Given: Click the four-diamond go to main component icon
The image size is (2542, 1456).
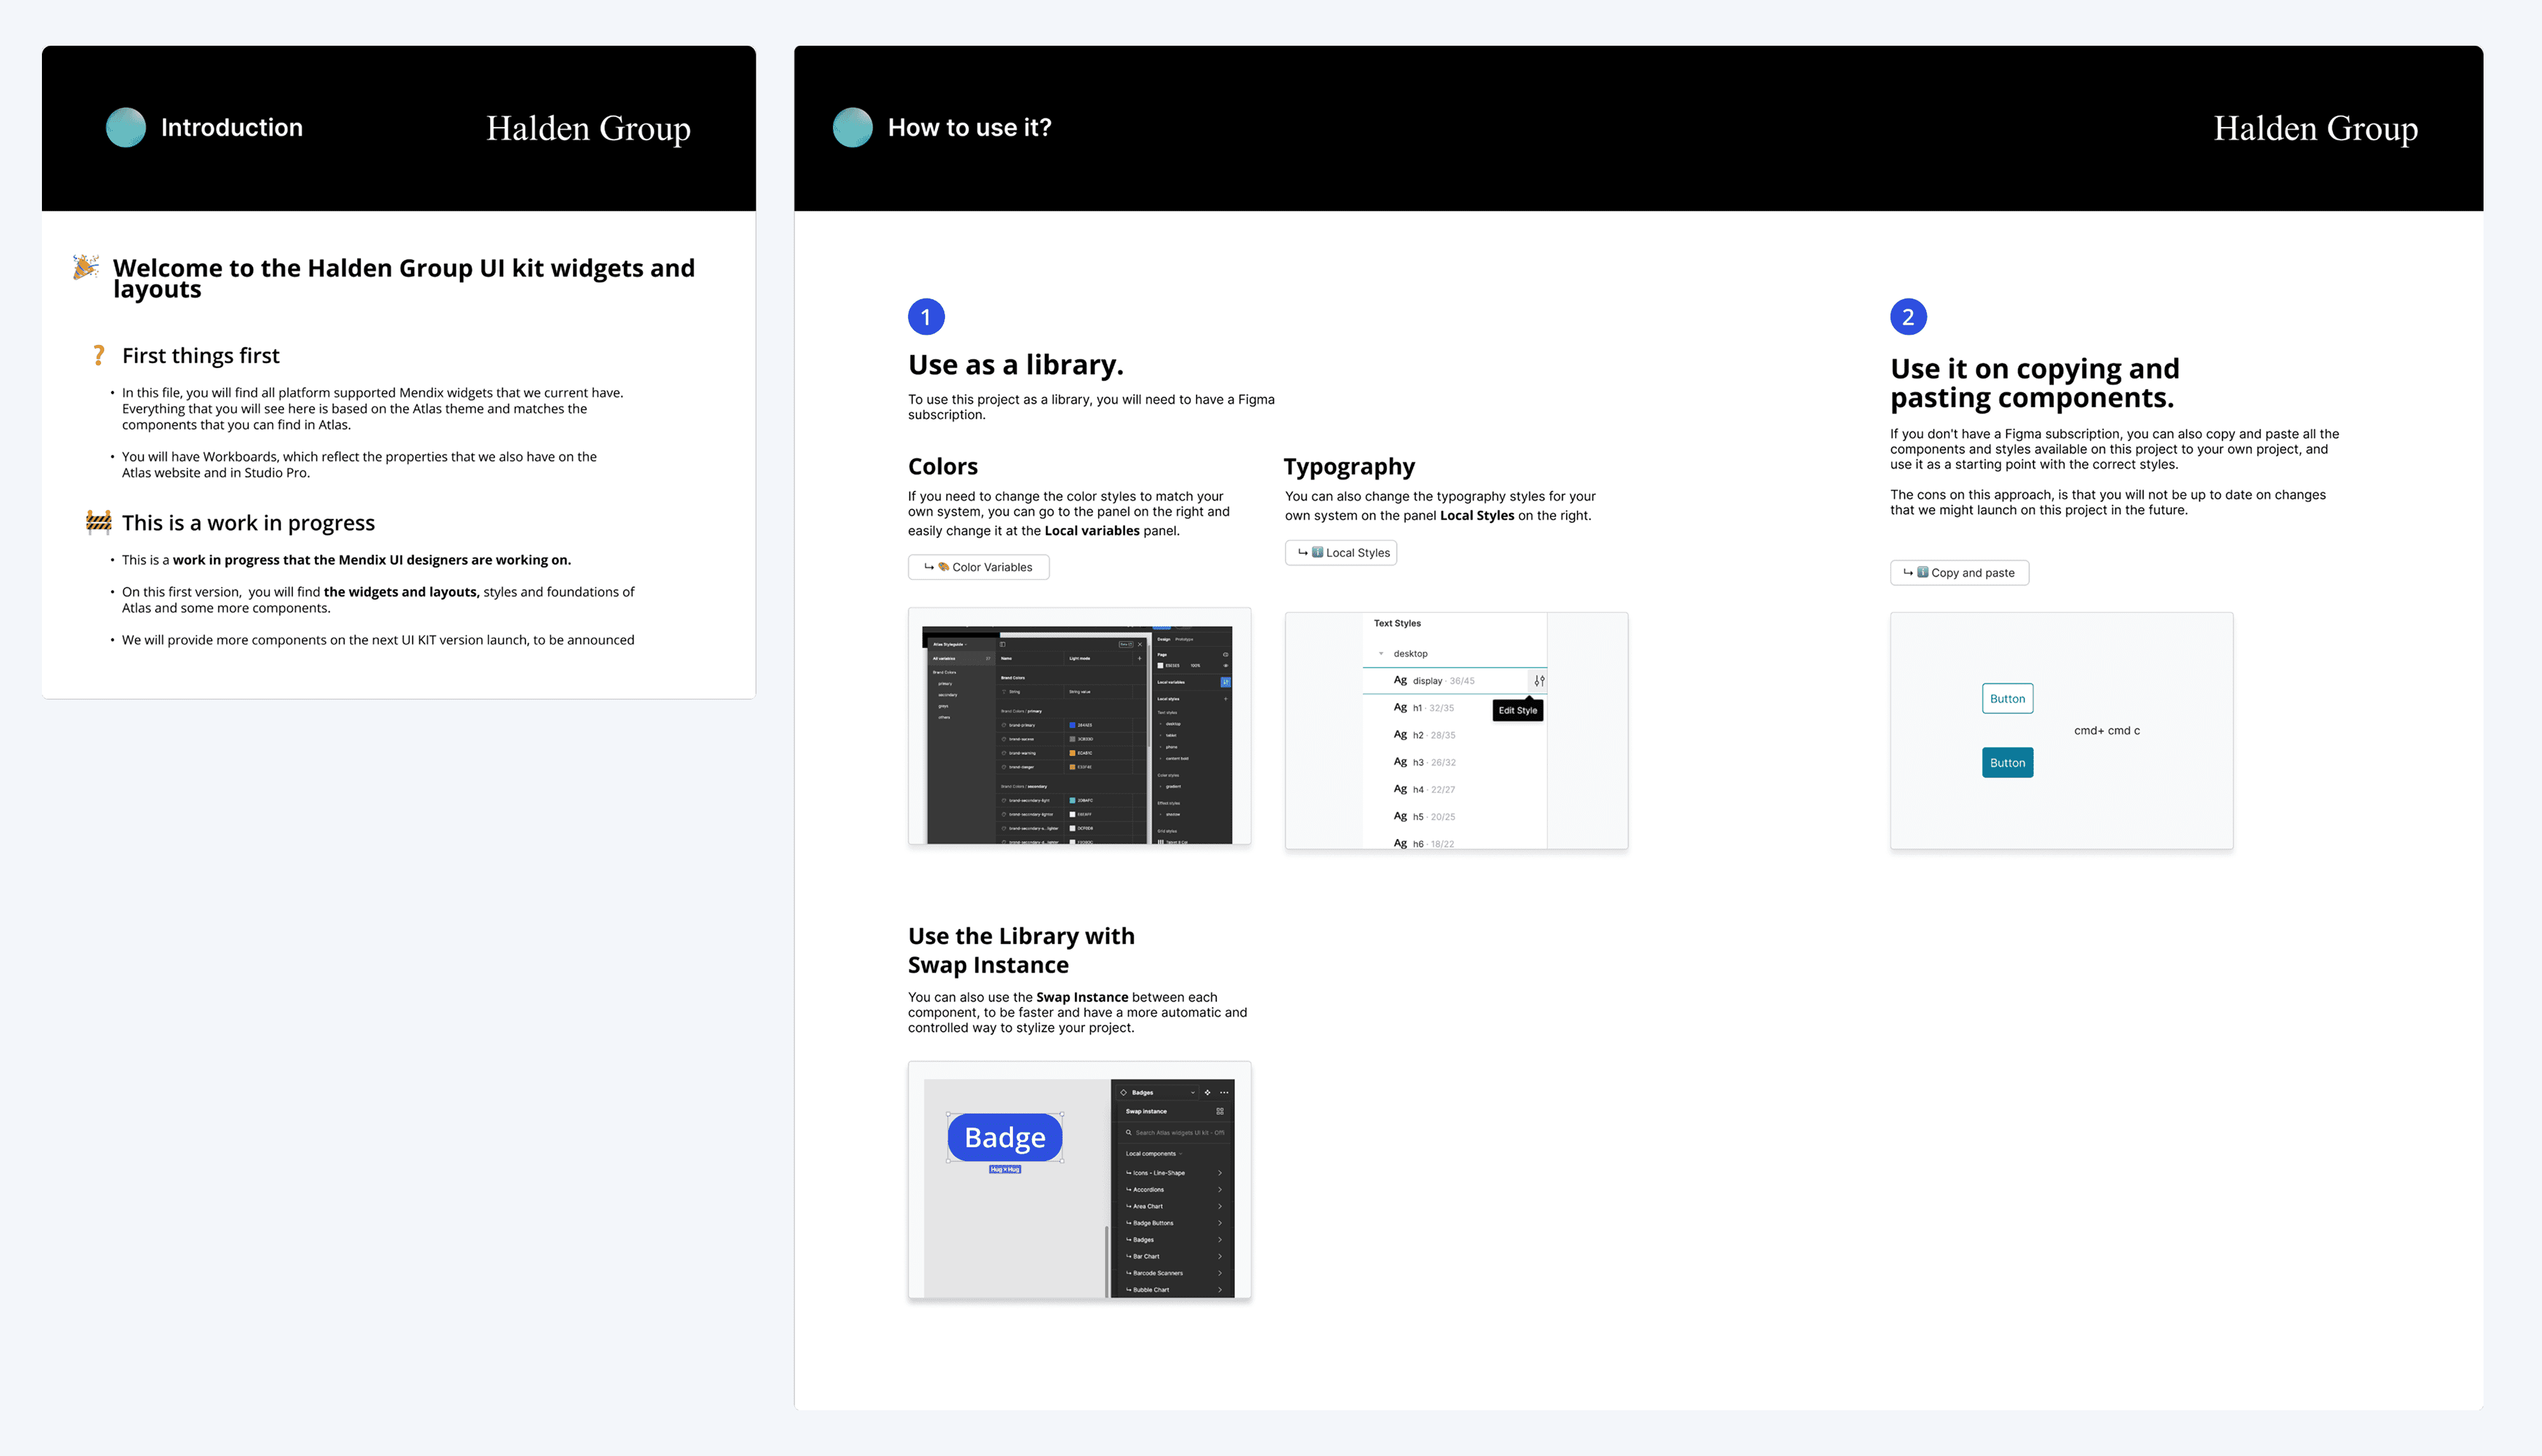Looking at the screenshot, I should click(1207, 1093).
